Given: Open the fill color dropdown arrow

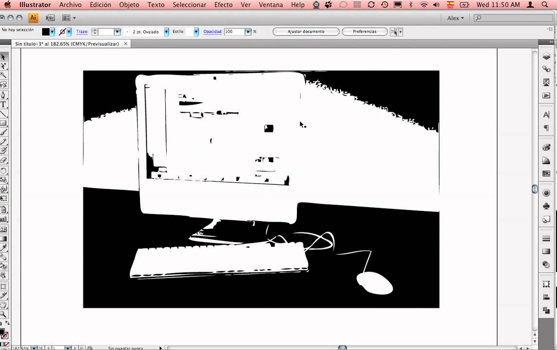Looking at the screenshot, I should pyautogui.click(x=52, y=32).
